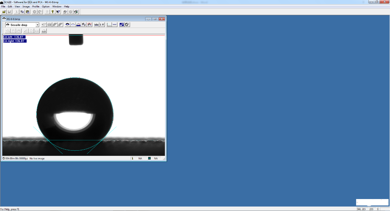
Task: Activate the context help arrow-question cursor icon
Action: click(x=58, y=12)
